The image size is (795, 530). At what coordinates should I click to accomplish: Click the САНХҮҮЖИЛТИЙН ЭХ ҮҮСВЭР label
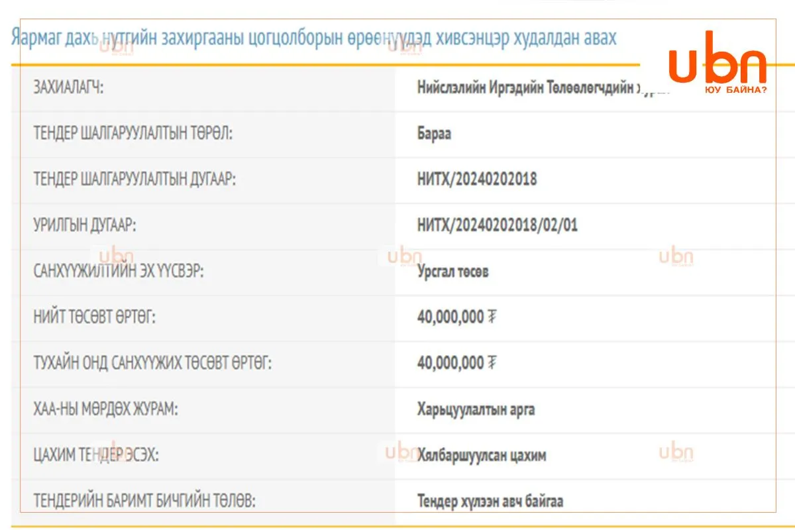click(x=119, y=272)
